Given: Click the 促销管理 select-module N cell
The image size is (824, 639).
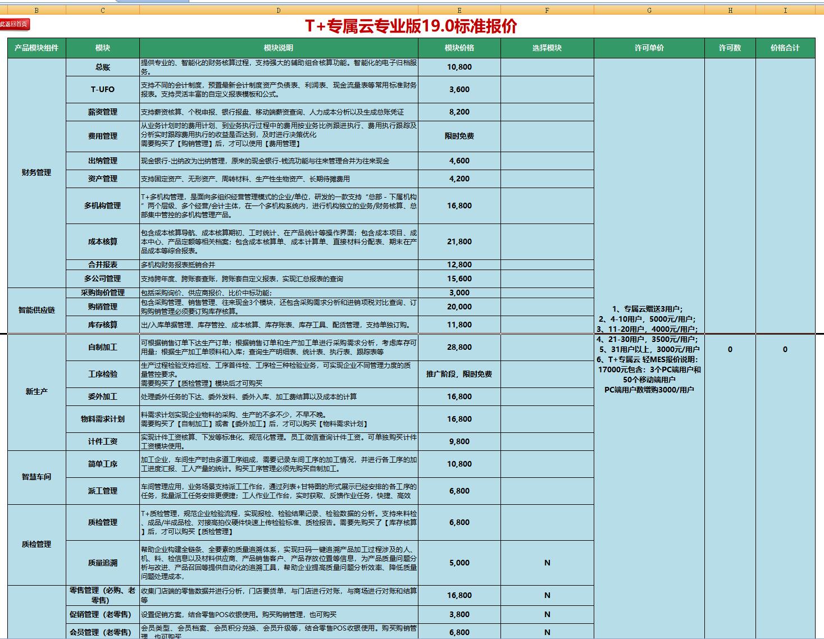Looking at the screenshot, I should click(x=547, y=614).
